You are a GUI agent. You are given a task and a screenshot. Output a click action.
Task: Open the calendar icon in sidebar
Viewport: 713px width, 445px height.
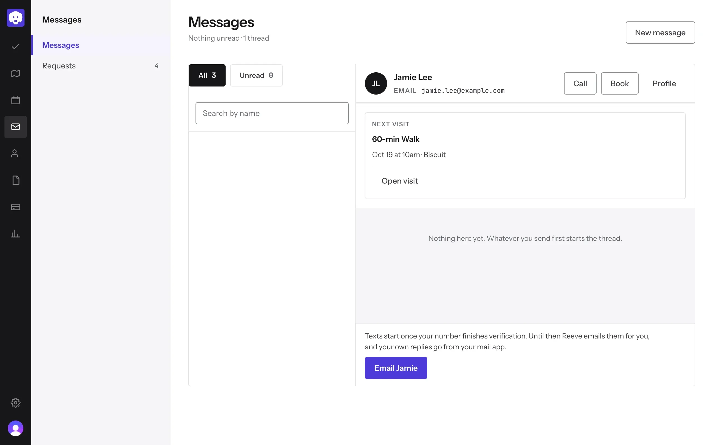pyautogui.click(x=16, y=100)
